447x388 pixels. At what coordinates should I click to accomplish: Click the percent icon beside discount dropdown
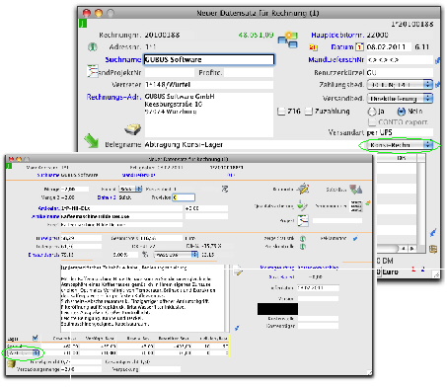click(145, 254)
